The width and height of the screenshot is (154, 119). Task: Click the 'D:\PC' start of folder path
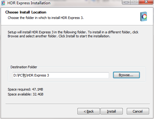pyautogui.click(x=18, y=75)
